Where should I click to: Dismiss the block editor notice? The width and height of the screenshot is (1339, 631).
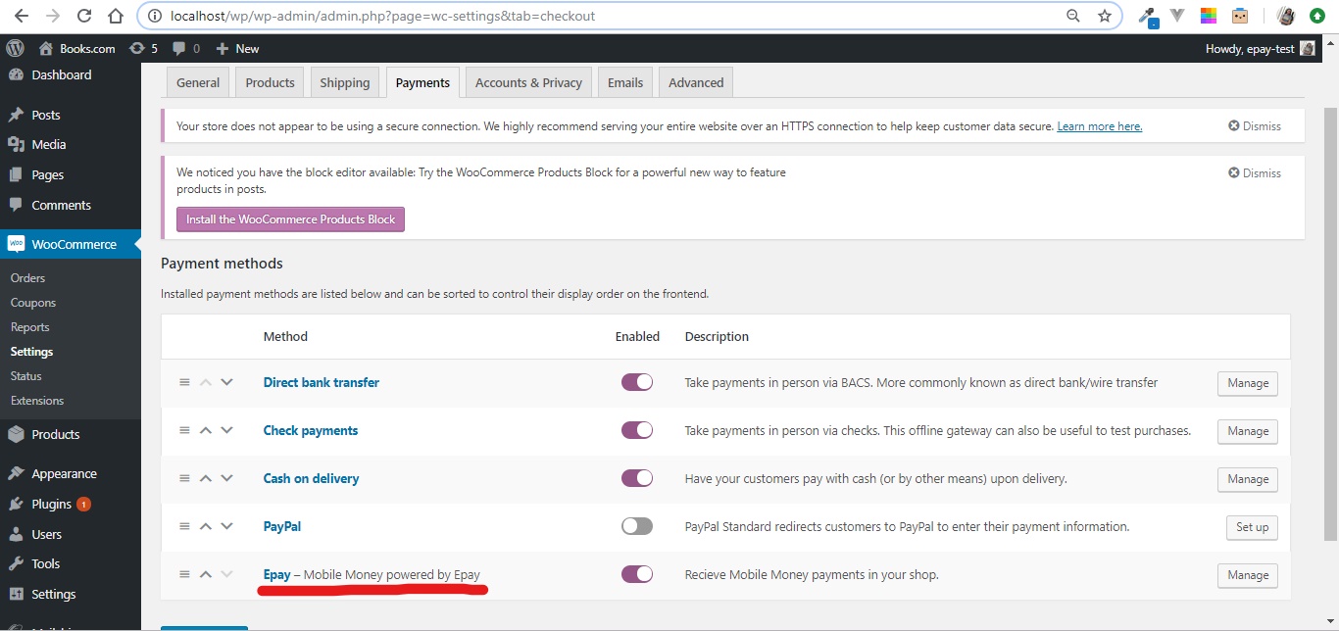1255,172
